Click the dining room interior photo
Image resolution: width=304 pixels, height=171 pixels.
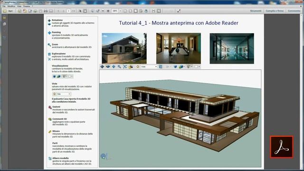pyautogui.click(x=179, y=48)
